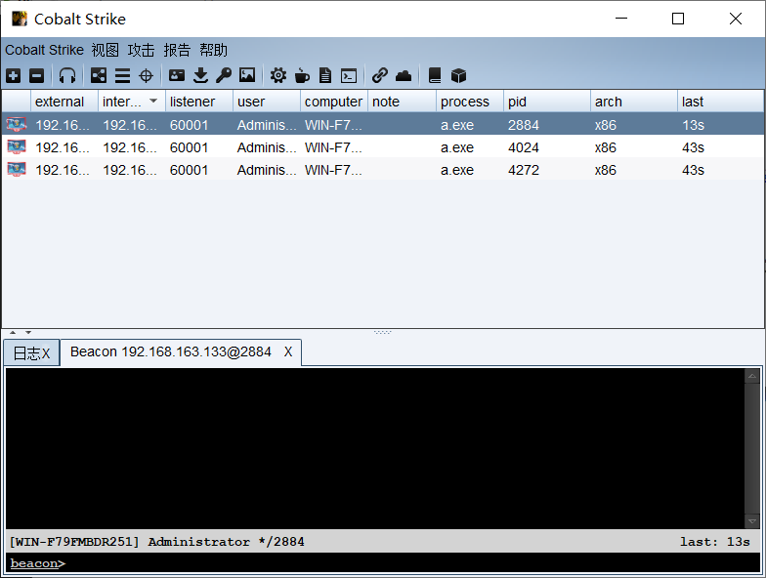Click WIN-F79FMBDR251 status bar text
This screenshot has height=578, width=766.
(74, 542)
